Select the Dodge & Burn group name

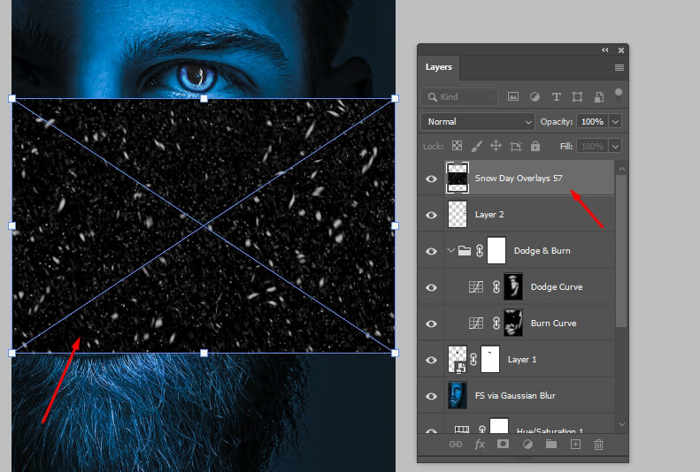click(x=542, y=250)
